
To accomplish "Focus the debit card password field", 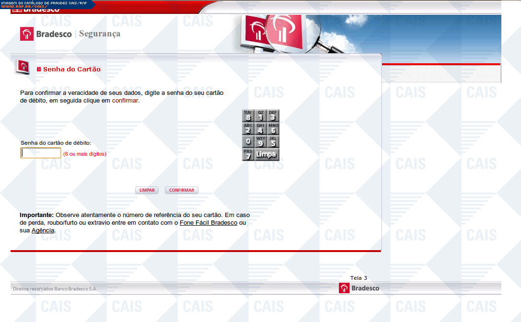I will (x=41, y=153).
